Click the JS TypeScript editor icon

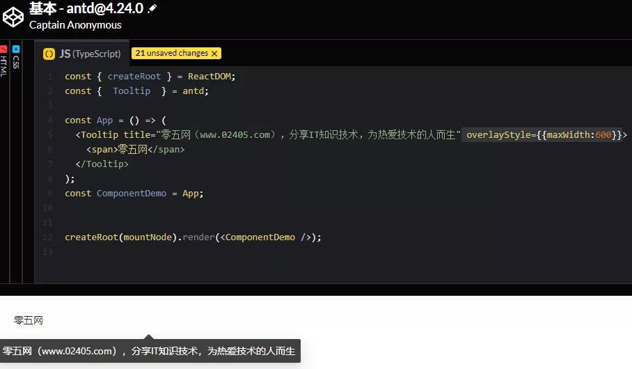point(49,54)
